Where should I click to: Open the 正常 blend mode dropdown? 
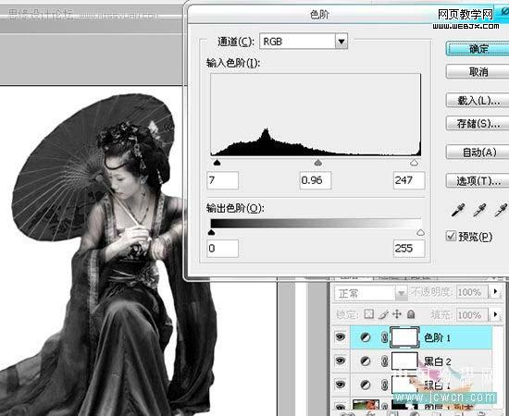click(402, 293)
